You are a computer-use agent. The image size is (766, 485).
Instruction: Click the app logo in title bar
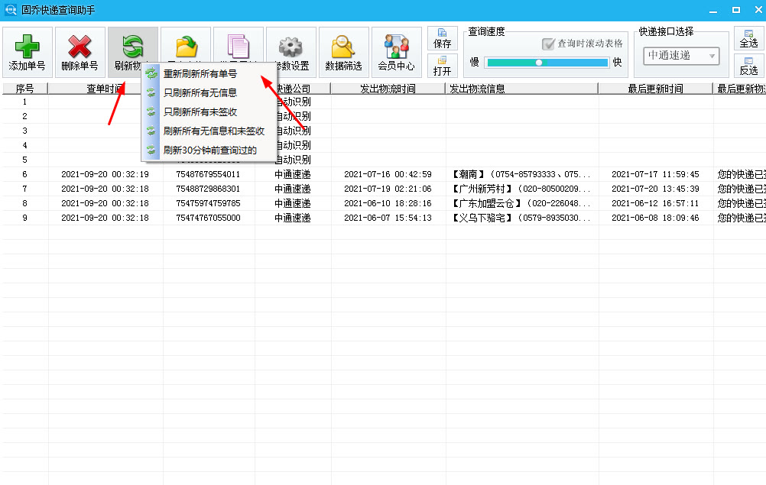coord(10,10)
